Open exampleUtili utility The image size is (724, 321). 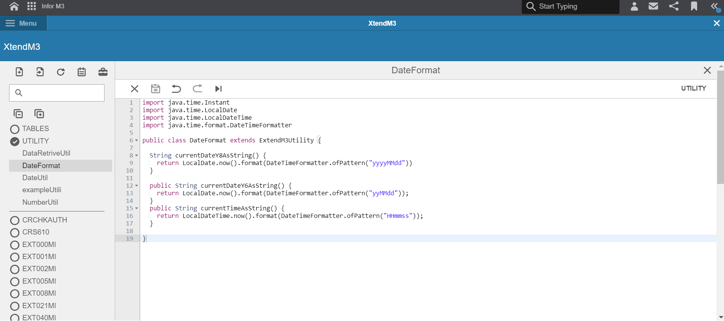coord(42,190)
